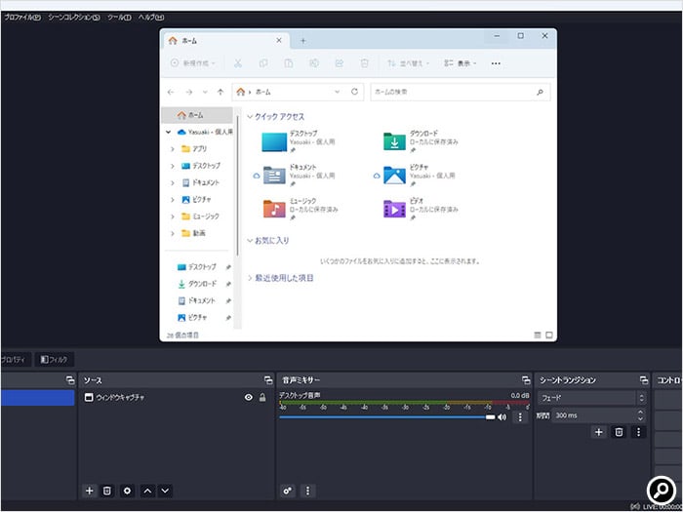Image resolution: width=683 pixels, height=512 pixels.
Task: Click the magnifier icon in Explorer search box
Action: [541, 92]
